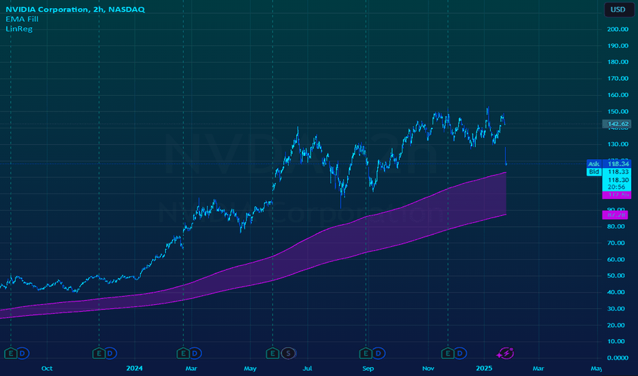Click the 200.00 price axis label
Image resolution: width=638 pixels, height=376 pixels.
tap(617, 29)
